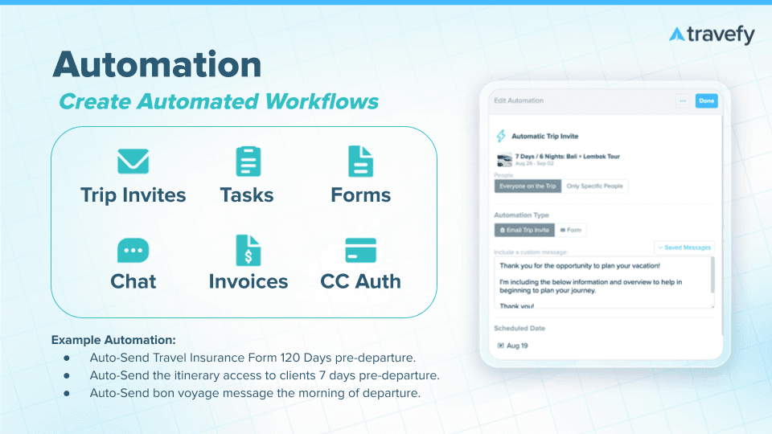The width and height of the screenshot is (772, 434).
Task: Click the Done button
Action: (706, 101)
